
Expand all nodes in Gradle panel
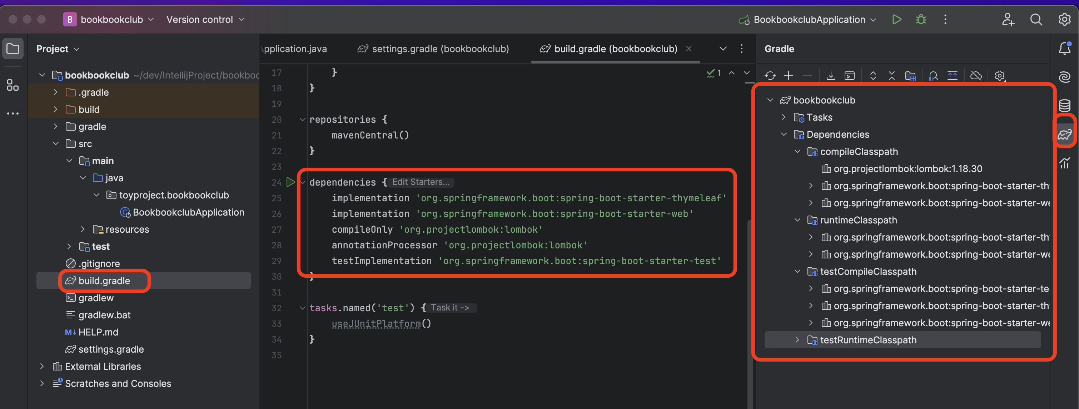point(873,76)
